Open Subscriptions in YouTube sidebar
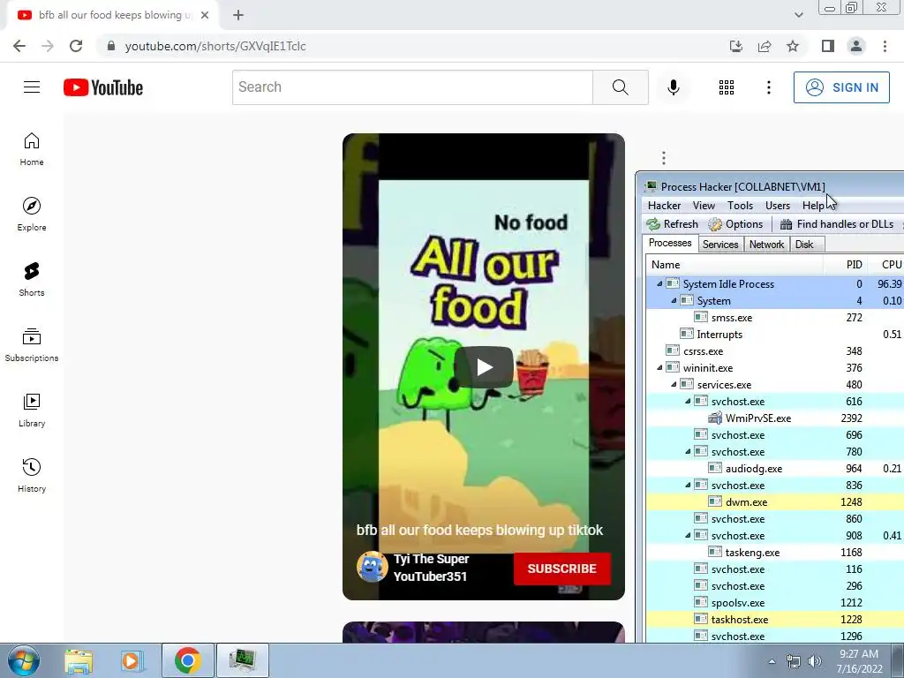Viewport: 904px width, 678px height. 32,345
